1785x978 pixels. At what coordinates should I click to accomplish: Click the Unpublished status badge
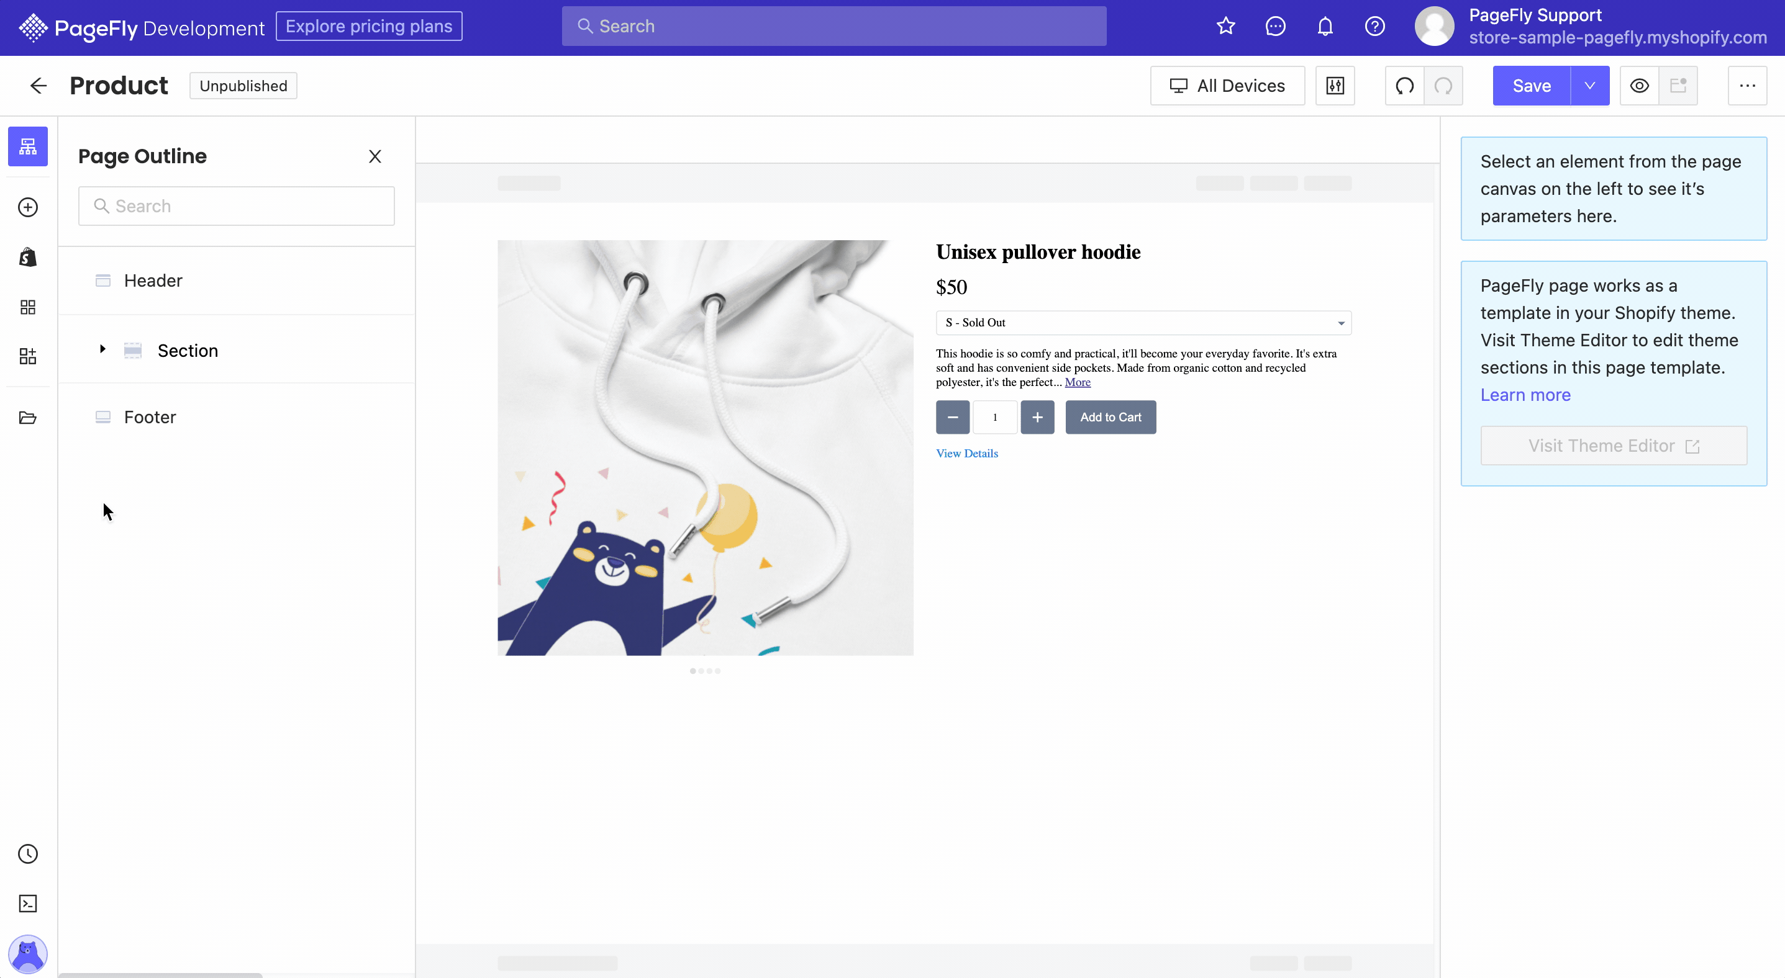[243, 86]
